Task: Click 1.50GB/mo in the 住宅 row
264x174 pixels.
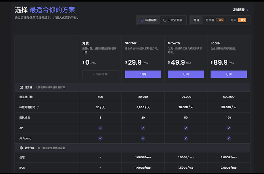Action: (x=186, y=157)
